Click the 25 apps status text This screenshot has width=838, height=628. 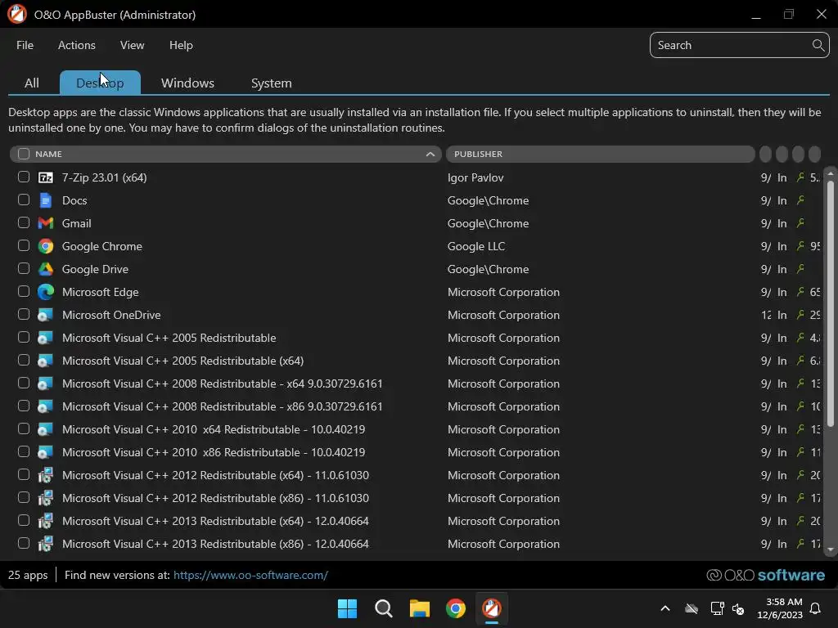click(28, 575)
